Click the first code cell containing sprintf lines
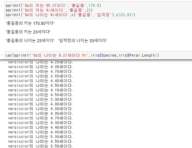Screen dimensions: 192x148 coord(98,10)
